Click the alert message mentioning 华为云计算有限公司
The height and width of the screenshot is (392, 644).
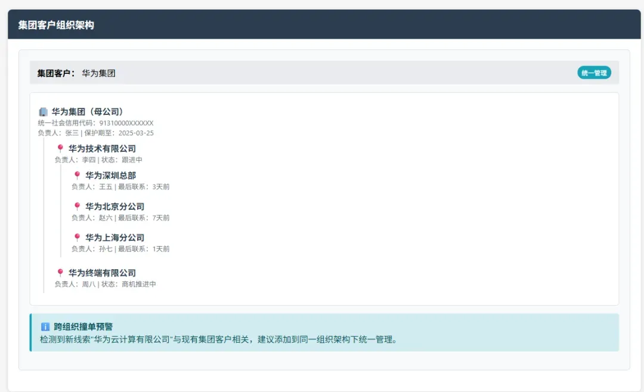point(218,340)
